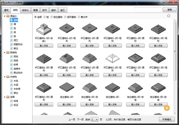Open the page number jump dropdown
This screenshot has height=125, width=179.
(x=95, y=119)
